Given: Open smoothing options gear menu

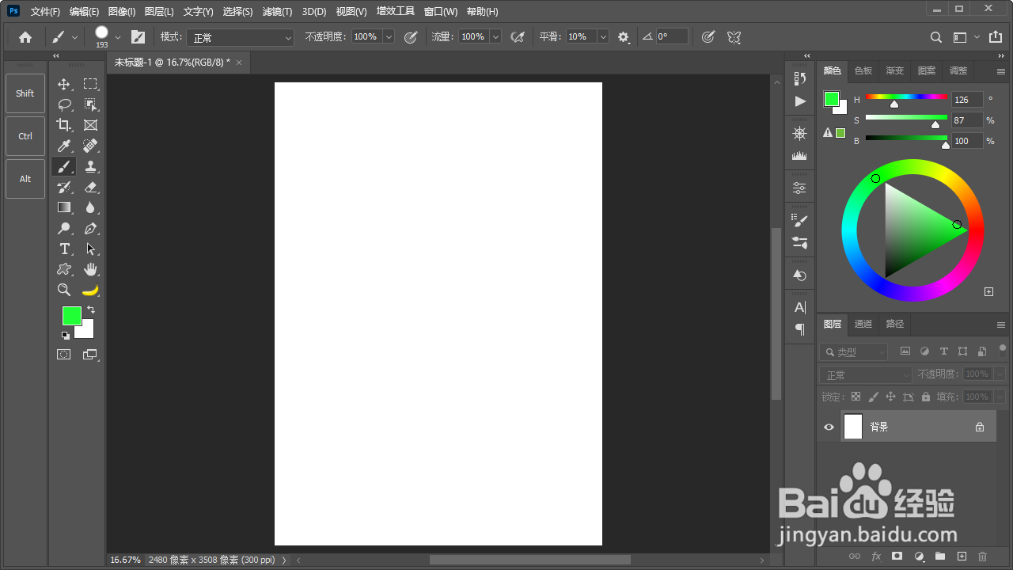Looking at the screenshot, I should [624, 36].
